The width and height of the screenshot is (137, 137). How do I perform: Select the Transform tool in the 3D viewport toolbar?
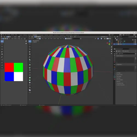coord(30,54)
